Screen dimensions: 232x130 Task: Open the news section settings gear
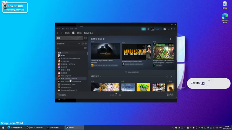click(x=104, y=39)
